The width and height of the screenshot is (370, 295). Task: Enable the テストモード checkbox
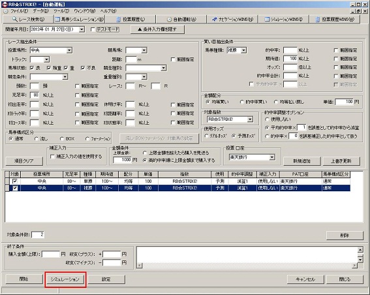(93, 29)
